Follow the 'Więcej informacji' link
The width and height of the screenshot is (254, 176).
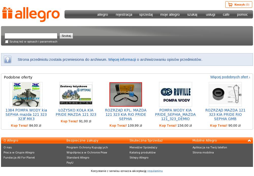122,60
